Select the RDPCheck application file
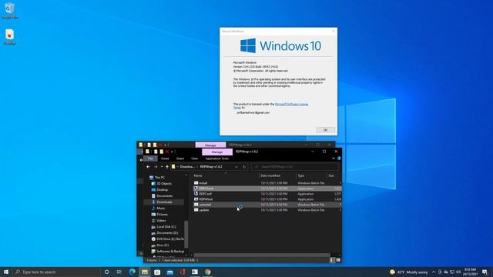 point(267,189)
